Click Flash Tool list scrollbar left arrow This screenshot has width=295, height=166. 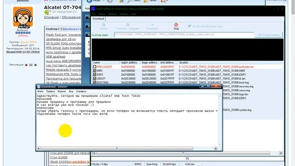pyautogui.click(x=94, y=153)
